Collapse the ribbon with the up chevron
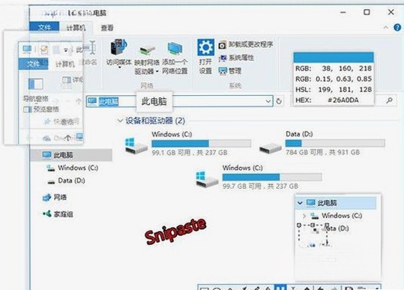This screenshot has width=404, height=290. [385, 27]
